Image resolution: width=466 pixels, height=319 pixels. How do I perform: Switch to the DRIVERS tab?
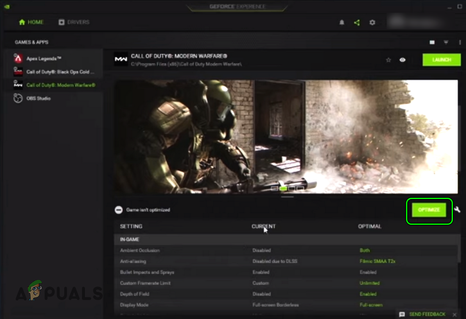(x=74, y=22)
